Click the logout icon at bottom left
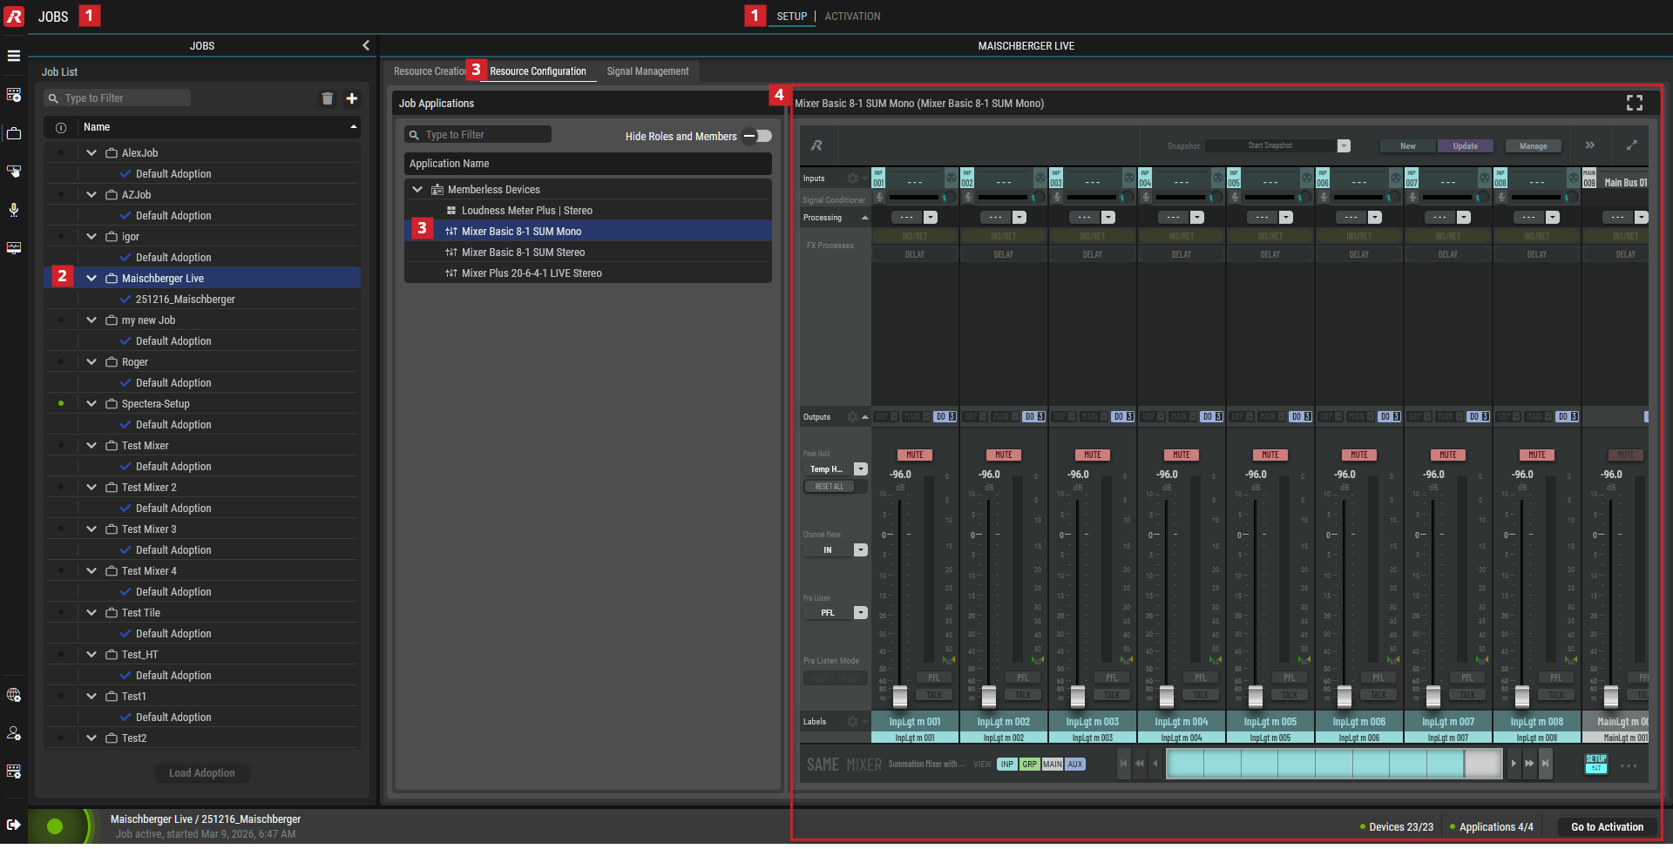Screen dimensions: 1673x849 (14, 825)
